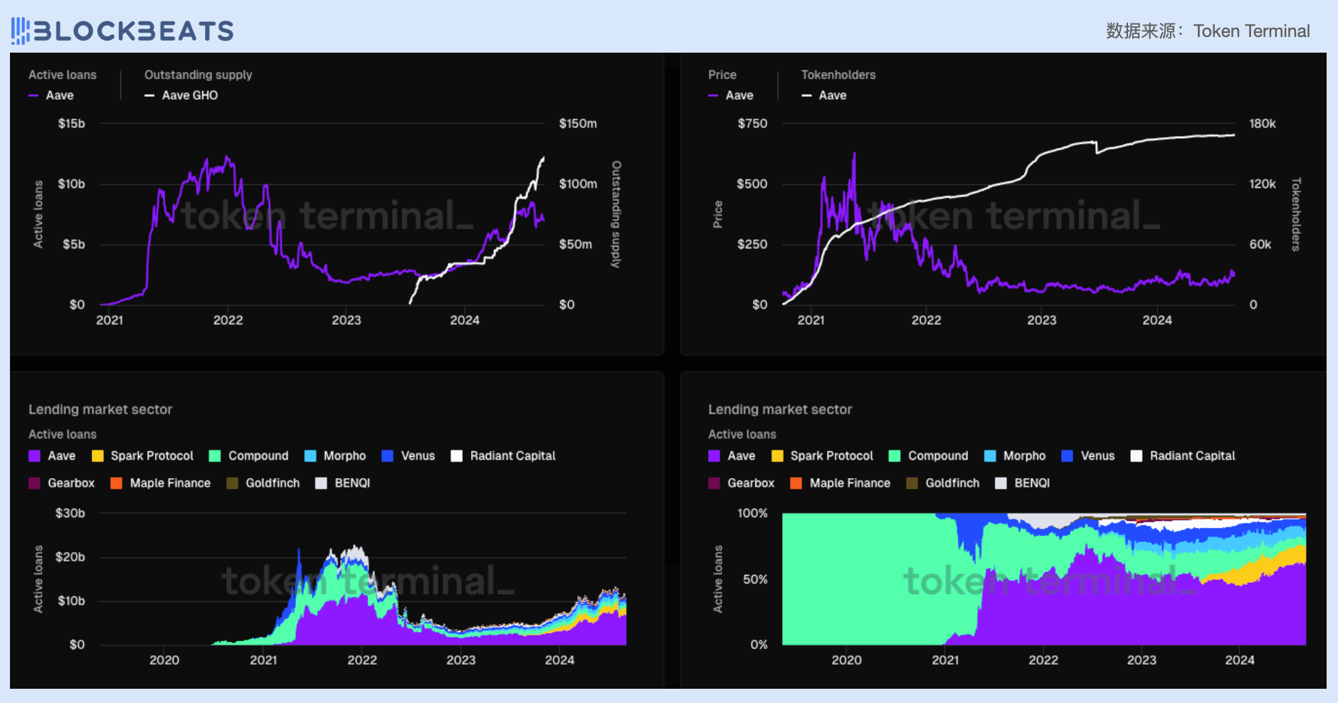This screenshot has width=1338, height=703.
Task: Open the Token Terminal data source link
Action: click(1251, 31)
